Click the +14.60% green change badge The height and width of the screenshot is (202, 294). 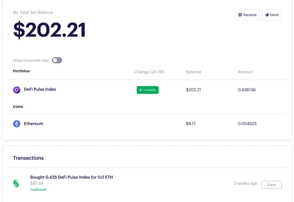pos(148,90)
